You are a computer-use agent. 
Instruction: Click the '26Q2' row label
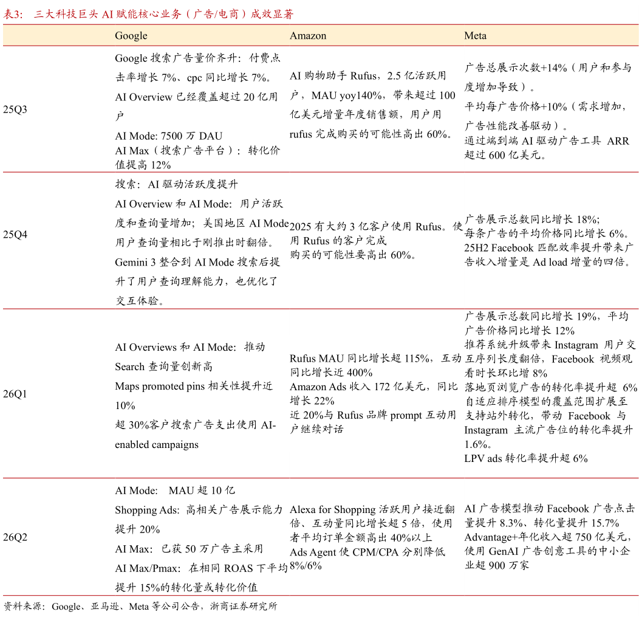point(15,537)
